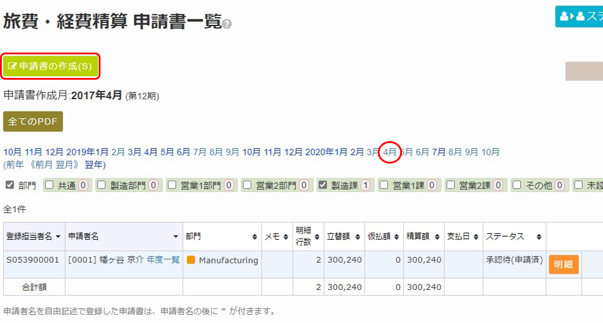
Task: Check the 共通 department checkbox
Action: (x=49, y=185)
